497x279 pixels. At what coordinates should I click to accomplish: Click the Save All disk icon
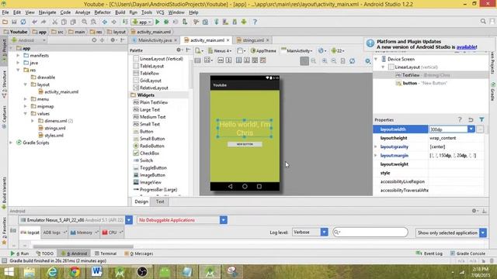[x=14, y=22]
